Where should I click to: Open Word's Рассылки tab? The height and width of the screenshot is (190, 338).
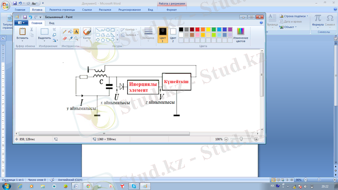105,10
